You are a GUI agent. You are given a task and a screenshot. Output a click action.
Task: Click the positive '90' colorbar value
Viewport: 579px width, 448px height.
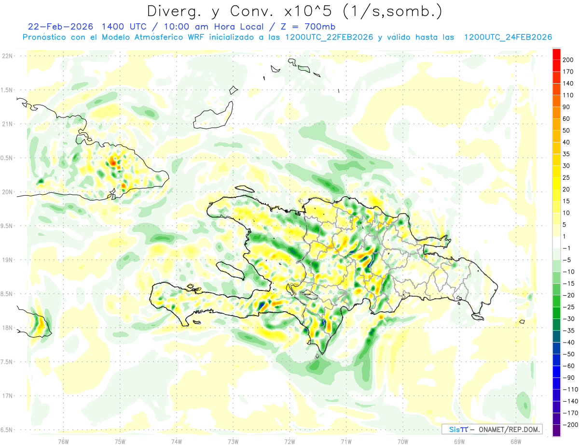(567, 107)
